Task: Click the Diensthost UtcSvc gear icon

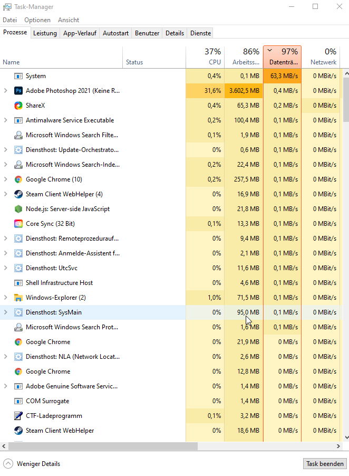Action: 18,268
